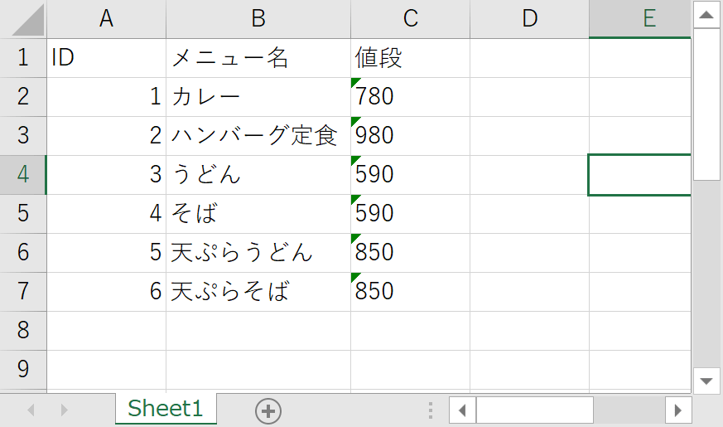The width and height of the screenshot is (723, 427).
Task: Click next sheet navigation arrow
Action: point(65,410)
